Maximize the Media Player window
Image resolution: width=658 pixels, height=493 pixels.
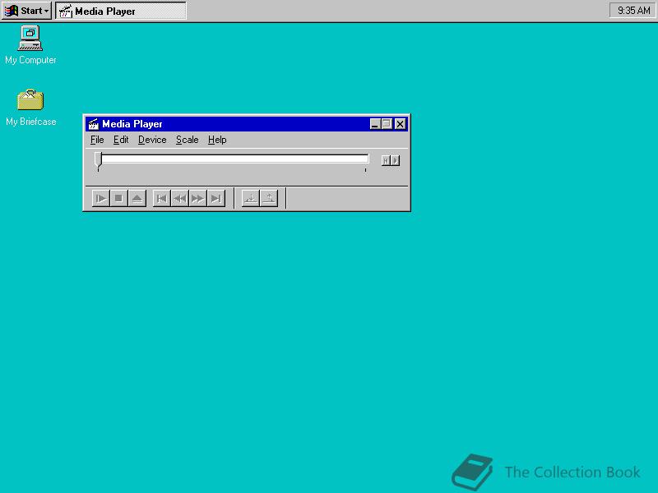point(387,124)
